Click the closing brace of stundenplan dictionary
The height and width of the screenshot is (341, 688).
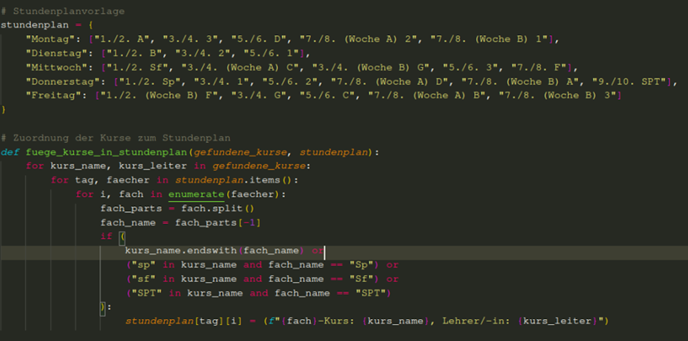[3, 109]
